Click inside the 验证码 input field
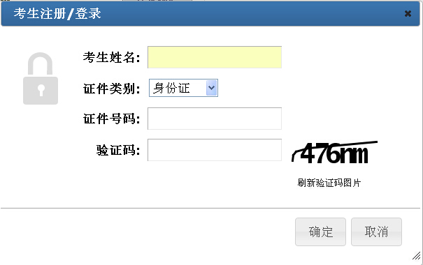Screen dimensions: 423x265 [215, 150]
